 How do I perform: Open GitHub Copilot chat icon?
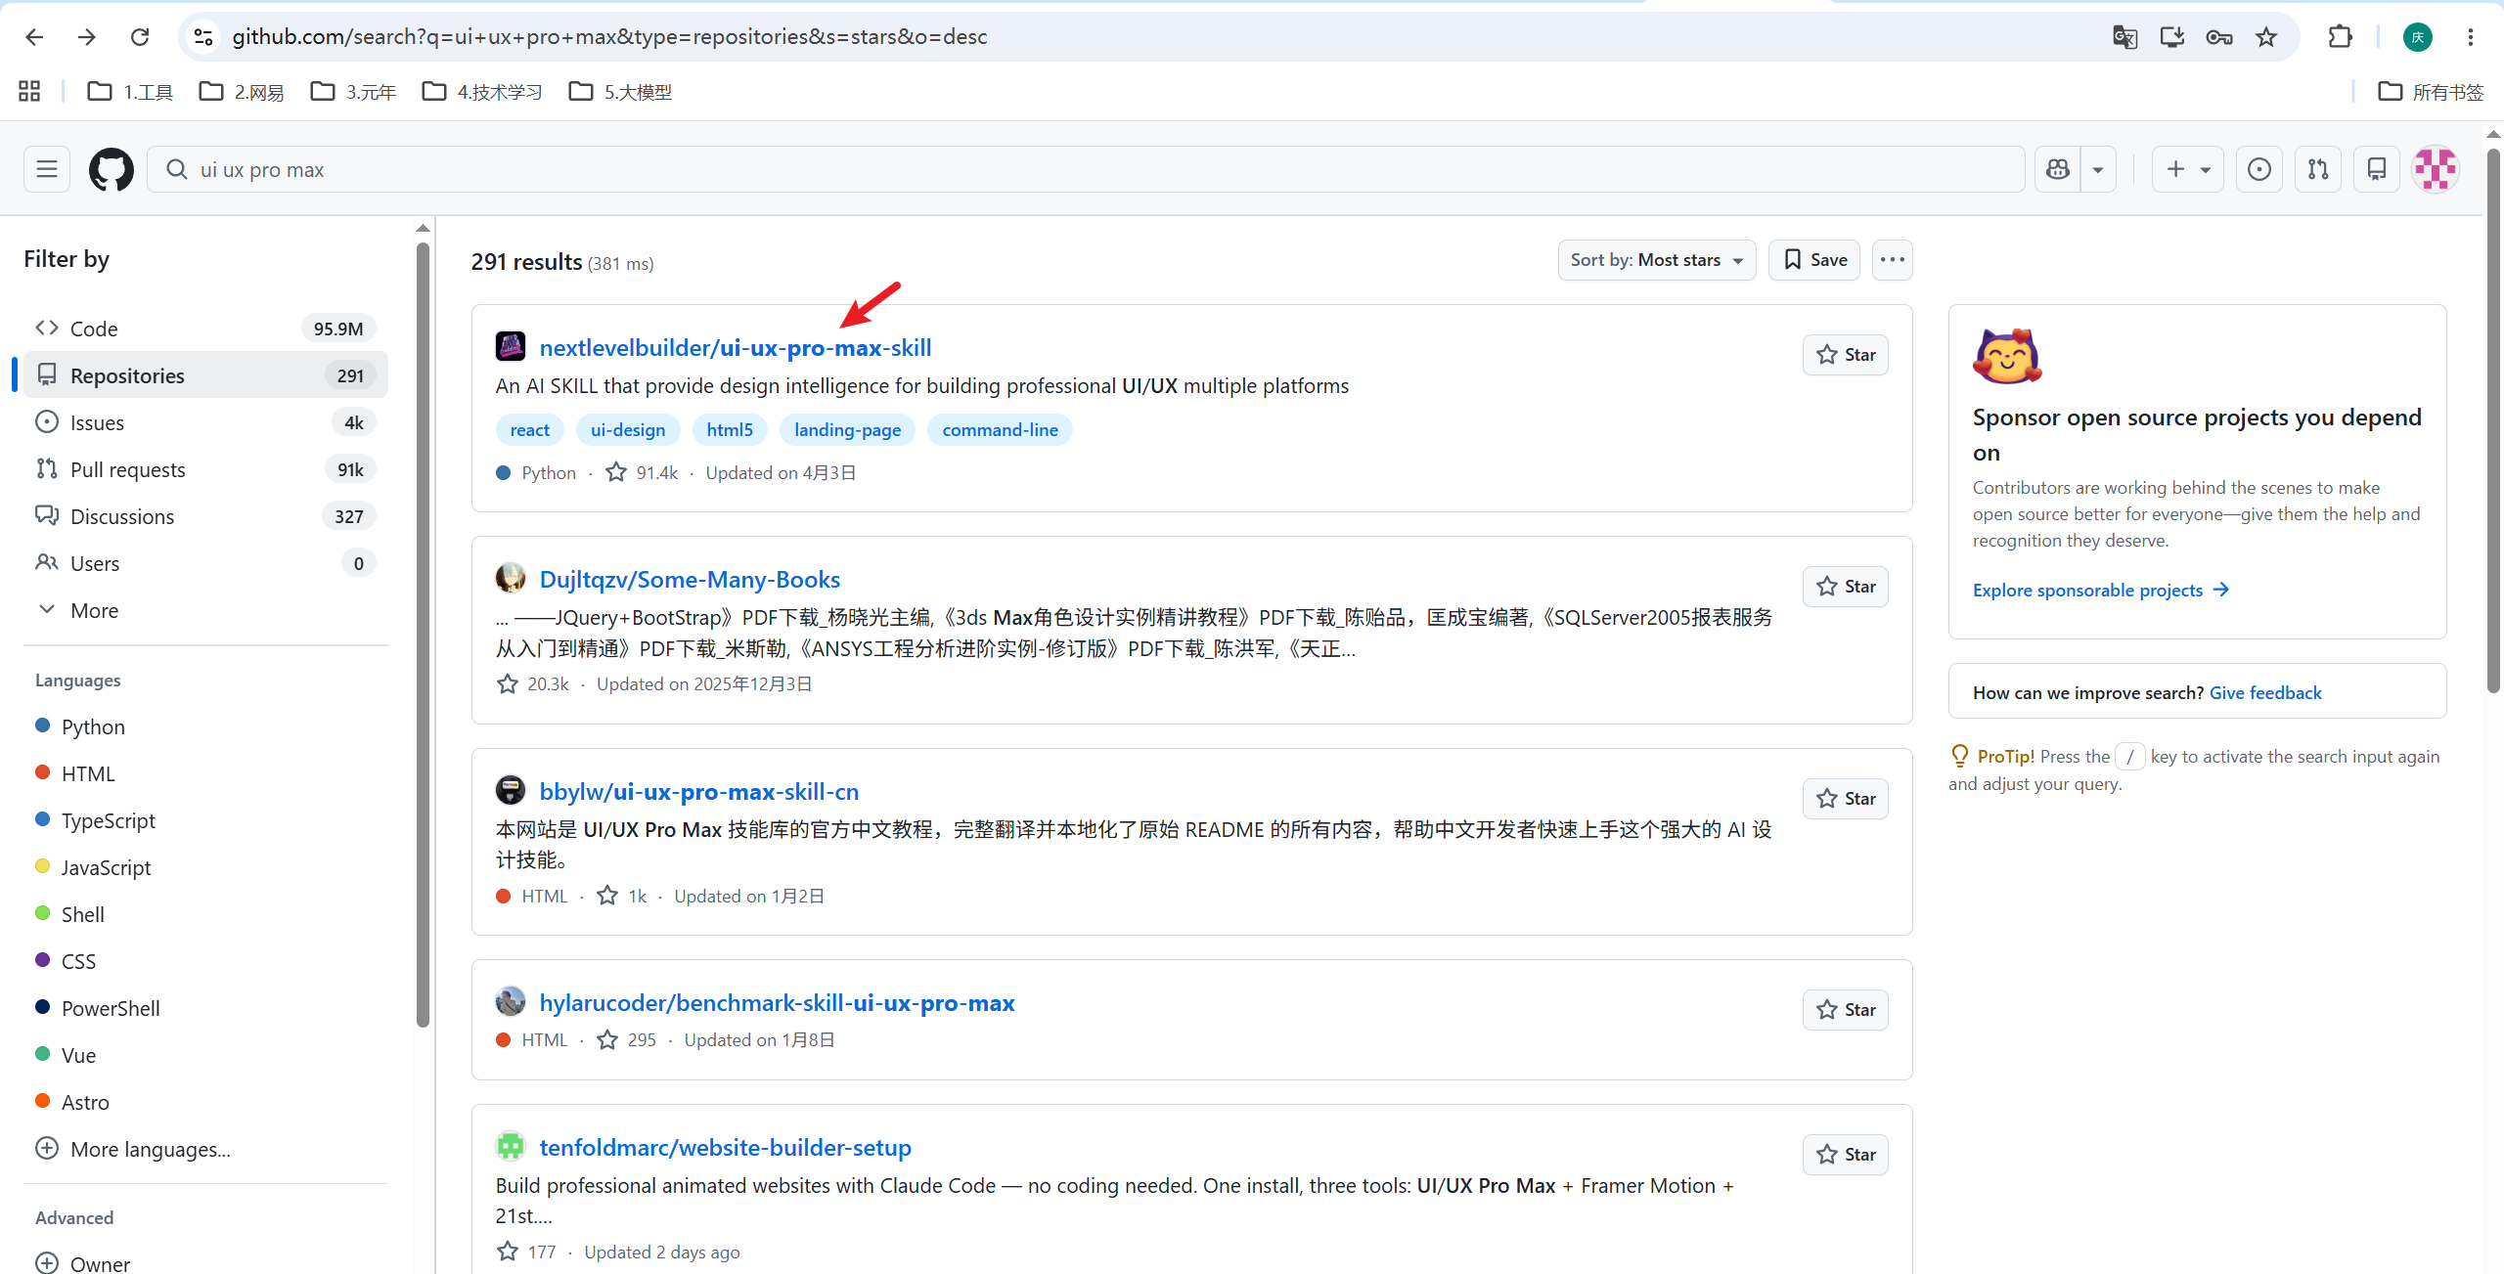pos(2058,169)
